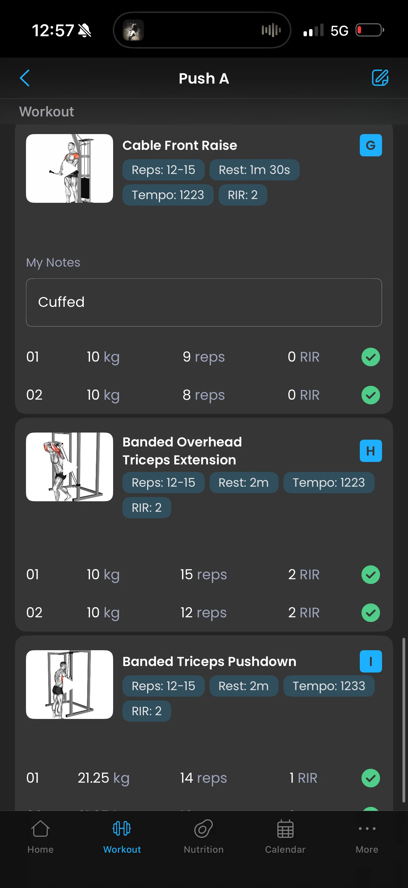408x888 pixels.
Task: Open the edit workout pencil icon
Action: 380,78
